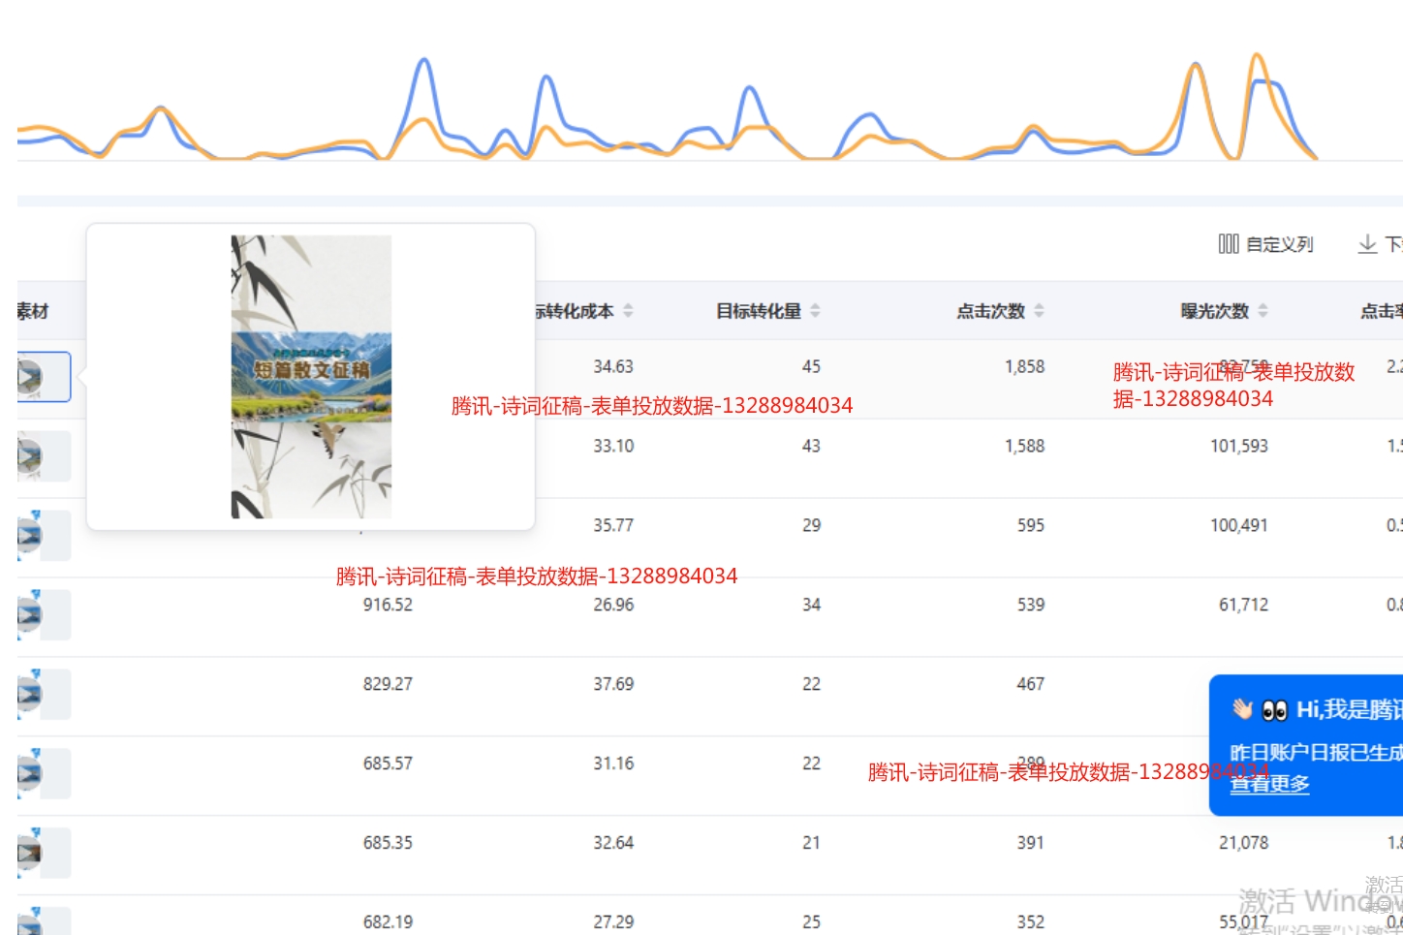Select thumbnail in the 829.27 row
This screenshot has height=935, width=1403.
(x=31, y=695)
